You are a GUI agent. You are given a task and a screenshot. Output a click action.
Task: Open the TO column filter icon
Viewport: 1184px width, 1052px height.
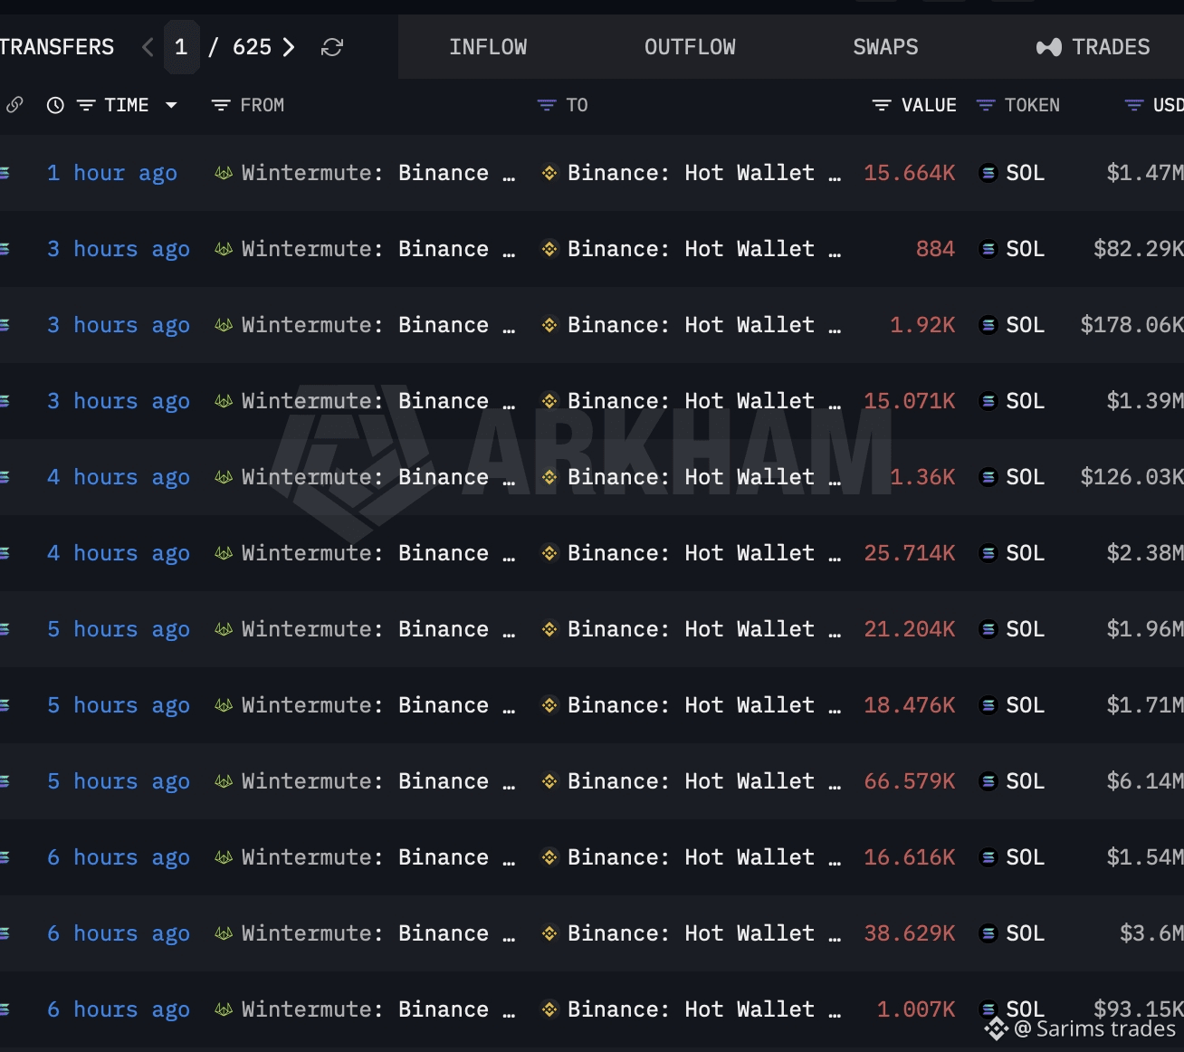546,105
